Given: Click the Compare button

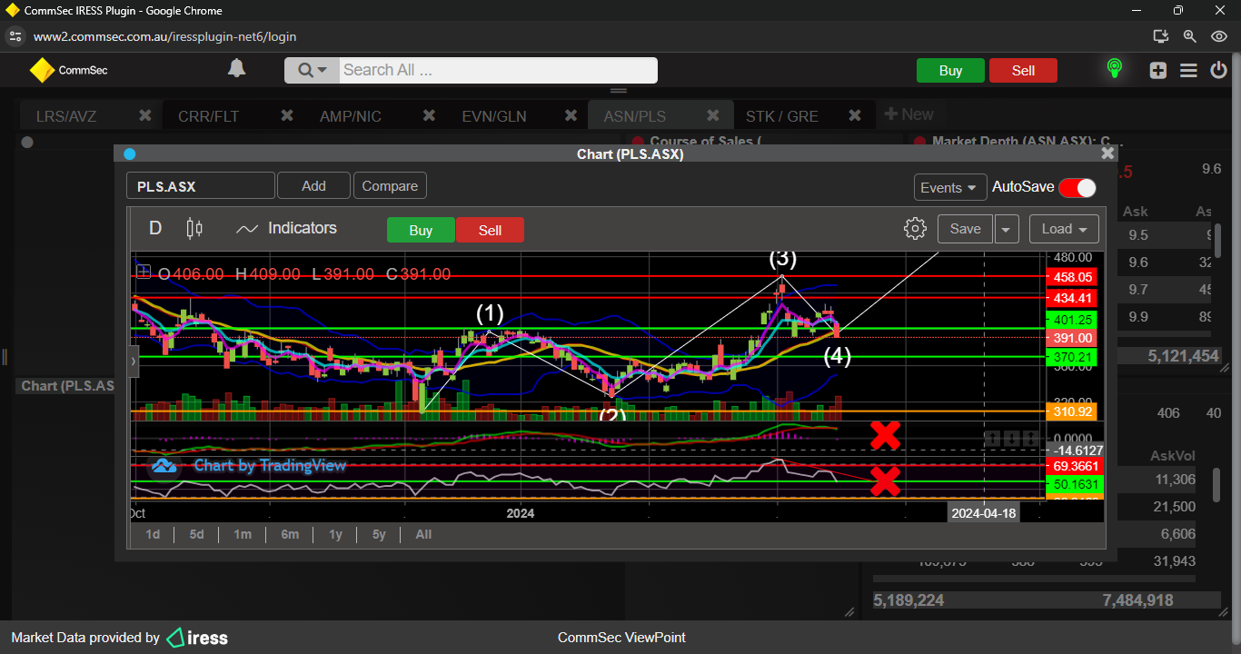Looking at the screenshot, I should tap(390, 186).
